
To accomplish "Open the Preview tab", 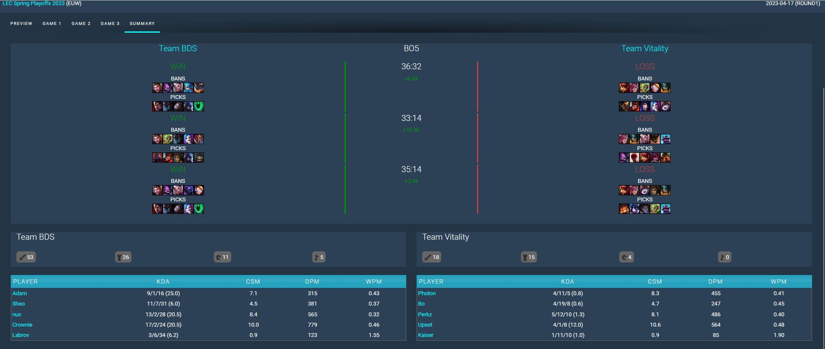I will coord(21,24).
